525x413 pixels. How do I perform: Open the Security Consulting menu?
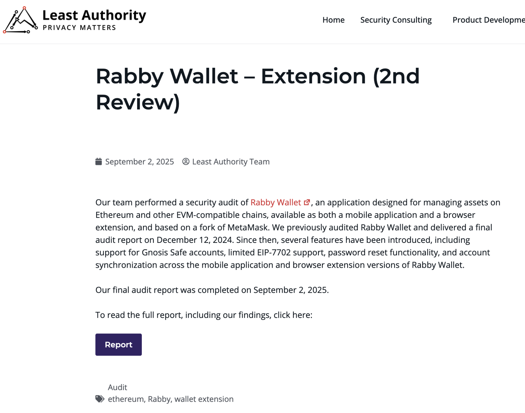(396, 20)
